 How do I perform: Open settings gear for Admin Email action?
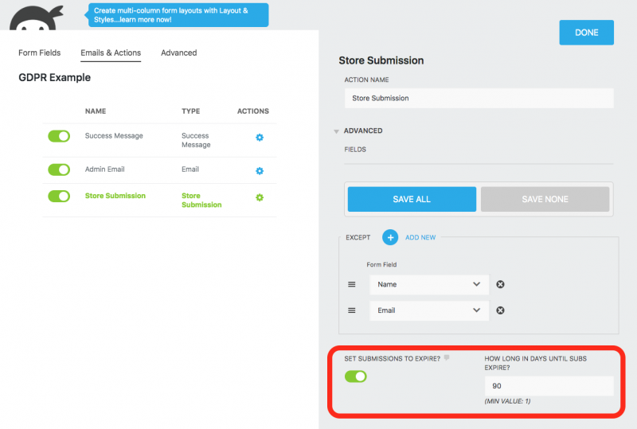coord(260,171)
